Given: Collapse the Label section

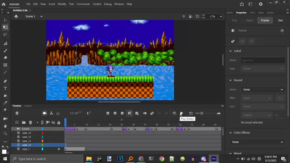Looking at the screenshot, I should (x=230, y=51).
